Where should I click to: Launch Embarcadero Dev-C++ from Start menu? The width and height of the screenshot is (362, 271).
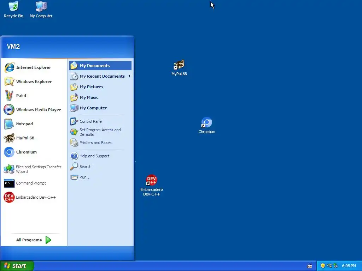click(34, 197)
